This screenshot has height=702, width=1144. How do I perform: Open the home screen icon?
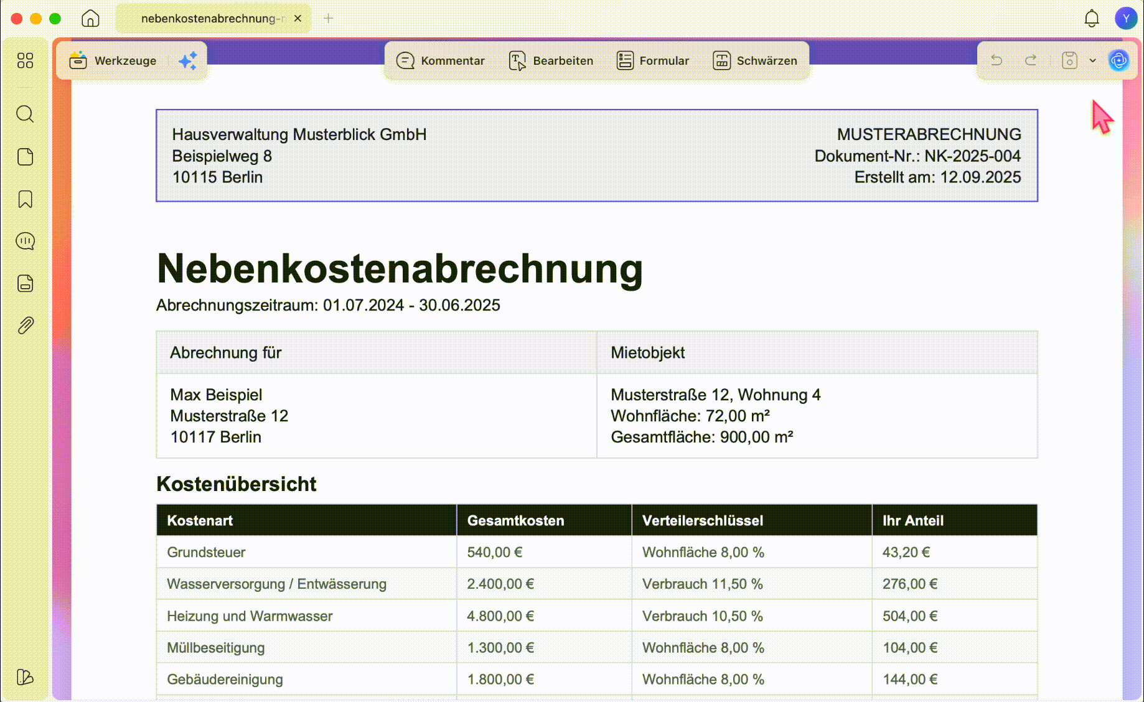(90, 18)
